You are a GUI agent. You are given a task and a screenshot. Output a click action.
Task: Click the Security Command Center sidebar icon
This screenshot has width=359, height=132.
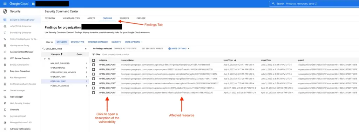click(5, 20)
